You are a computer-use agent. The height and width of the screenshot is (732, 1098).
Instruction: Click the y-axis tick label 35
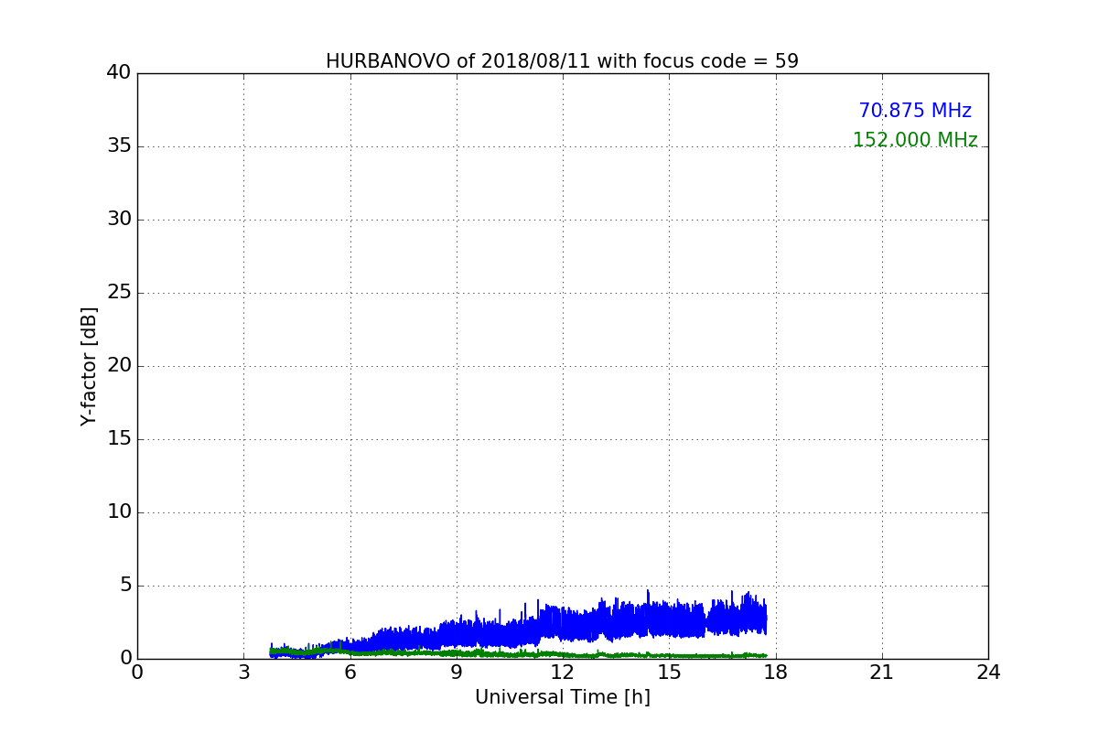pos(119,146)
